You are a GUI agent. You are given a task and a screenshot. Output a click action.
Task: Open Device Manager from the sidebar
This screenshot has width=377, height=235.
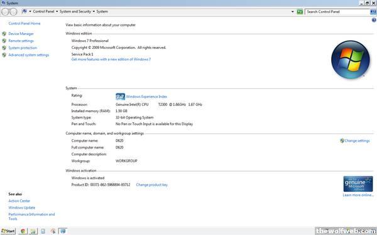[21, 34]
